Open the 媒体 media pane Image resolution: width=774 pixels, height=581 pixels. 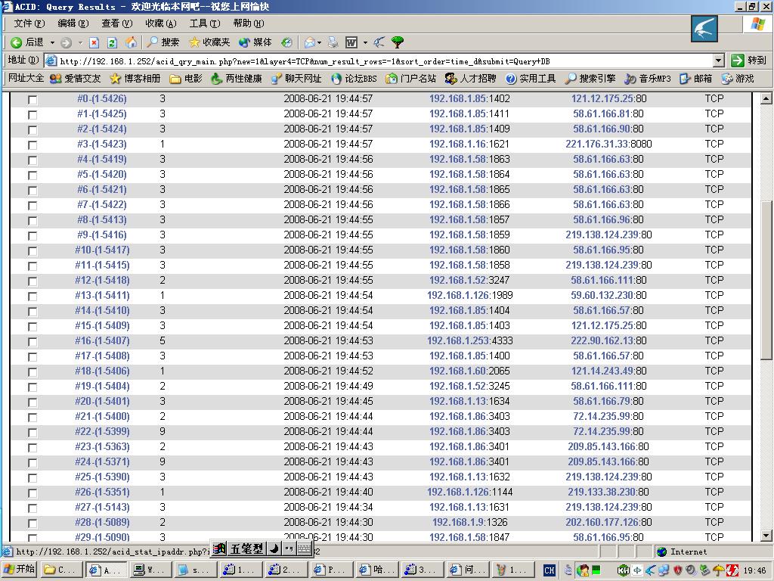pos(255,42)
